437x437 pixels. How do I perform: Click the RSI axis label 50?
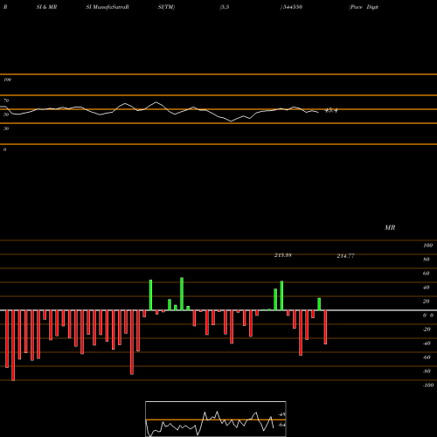(x=6, y=114)
